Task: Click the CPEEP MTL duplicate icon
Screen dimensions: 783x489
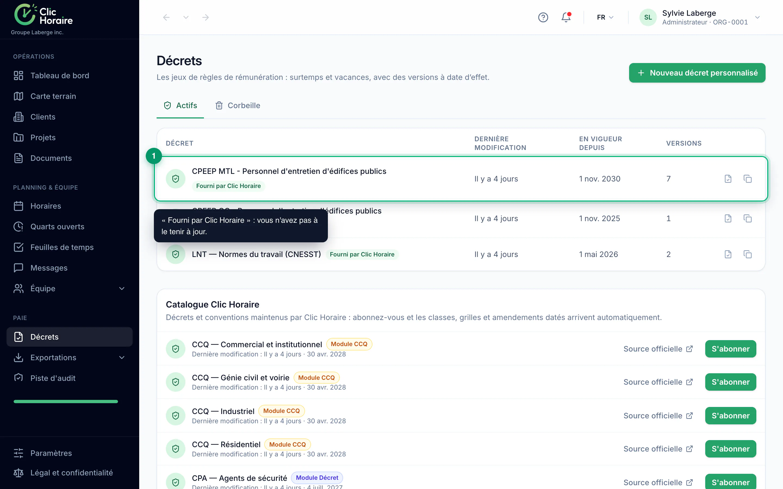Action: click(x=747, y=178)
